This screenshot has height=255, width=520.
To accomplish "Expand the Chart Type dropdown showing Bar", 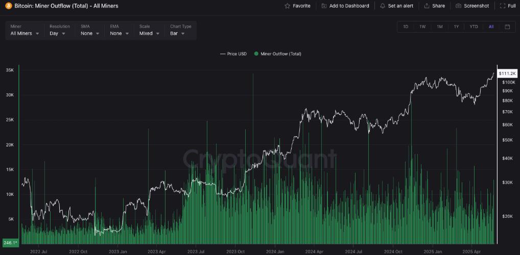I will pos(178,33).
